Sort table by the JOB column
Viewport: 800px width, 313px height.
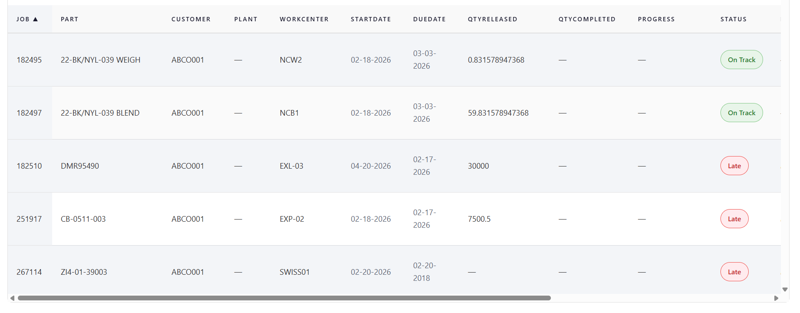(25, 19)
